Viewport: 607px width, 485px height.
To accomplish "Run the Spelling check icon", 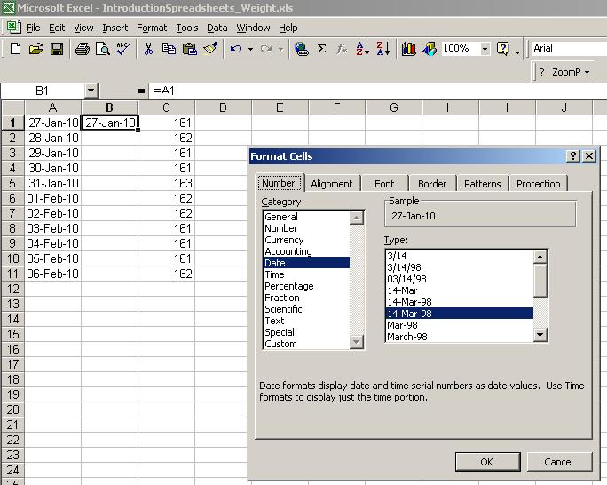I will (x=123, y=49).
